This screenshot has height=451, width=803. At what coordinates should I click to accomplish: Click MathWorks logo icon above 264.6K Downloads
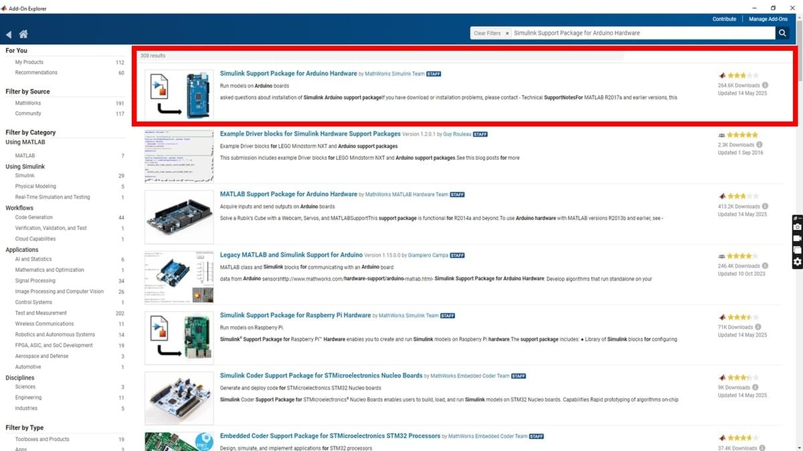click(722, 76)
